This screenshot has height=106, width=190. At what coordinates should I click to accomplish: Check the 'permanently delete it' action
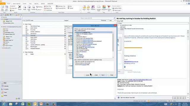click(x=75, y=37)
